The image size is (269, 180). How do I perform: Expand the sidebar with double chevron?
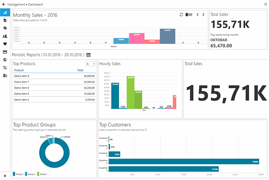[x=5, y=176]
